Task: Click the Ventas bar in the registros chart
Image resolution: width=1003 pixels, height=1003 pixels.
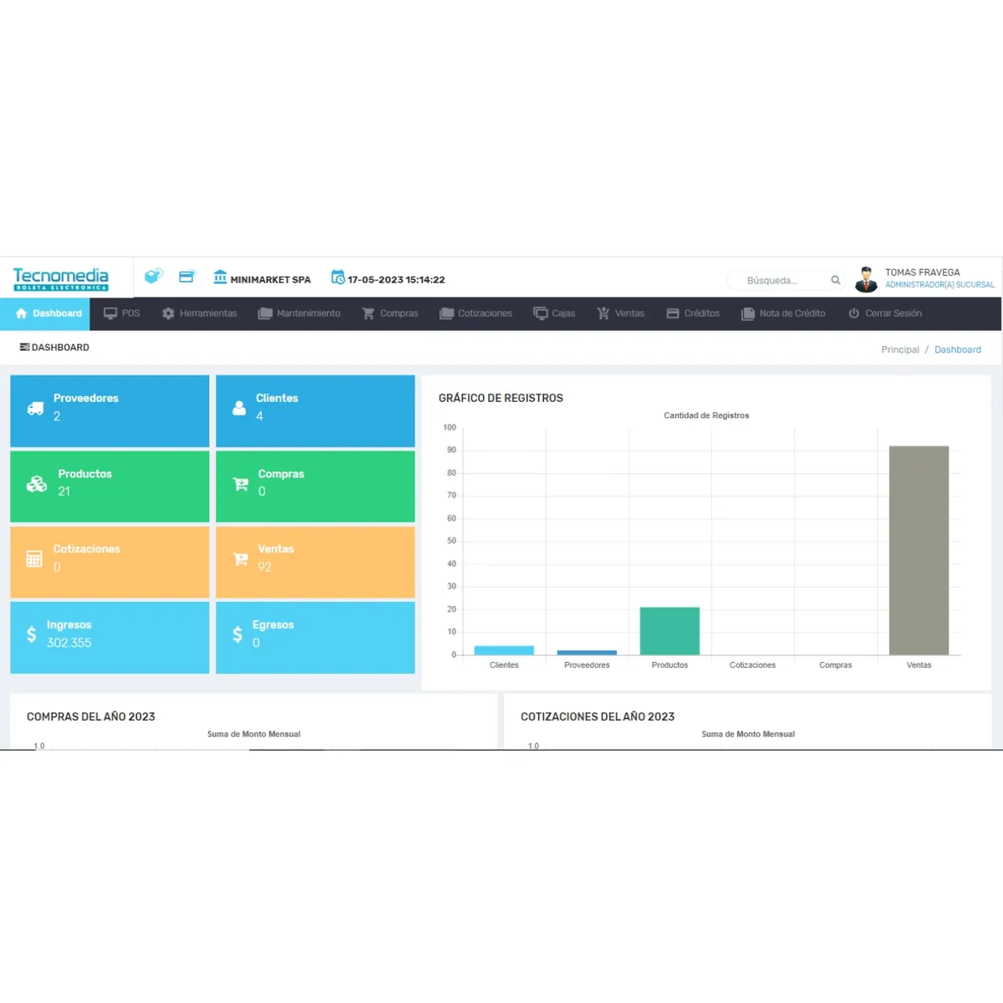Action: 919,547
